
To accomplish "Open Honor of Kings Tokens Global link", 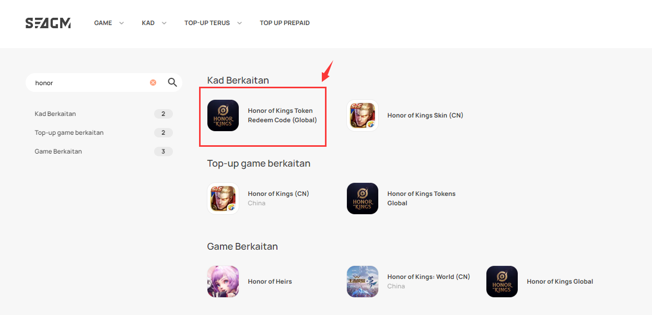I will pos(421,199).
